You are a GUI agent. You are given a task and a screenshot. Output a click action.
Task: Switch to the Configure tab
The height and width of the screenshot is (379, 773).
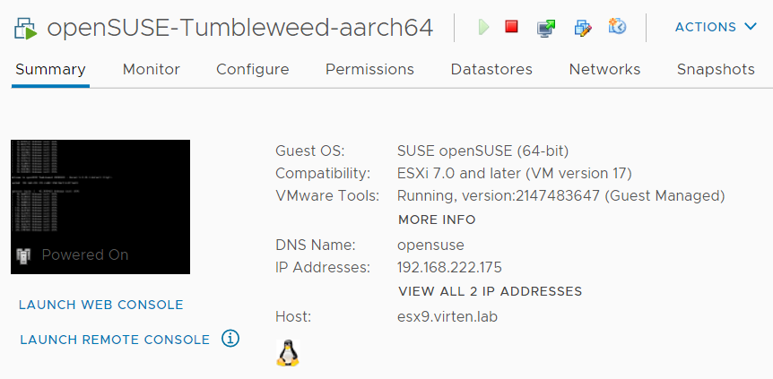(252, 70)
